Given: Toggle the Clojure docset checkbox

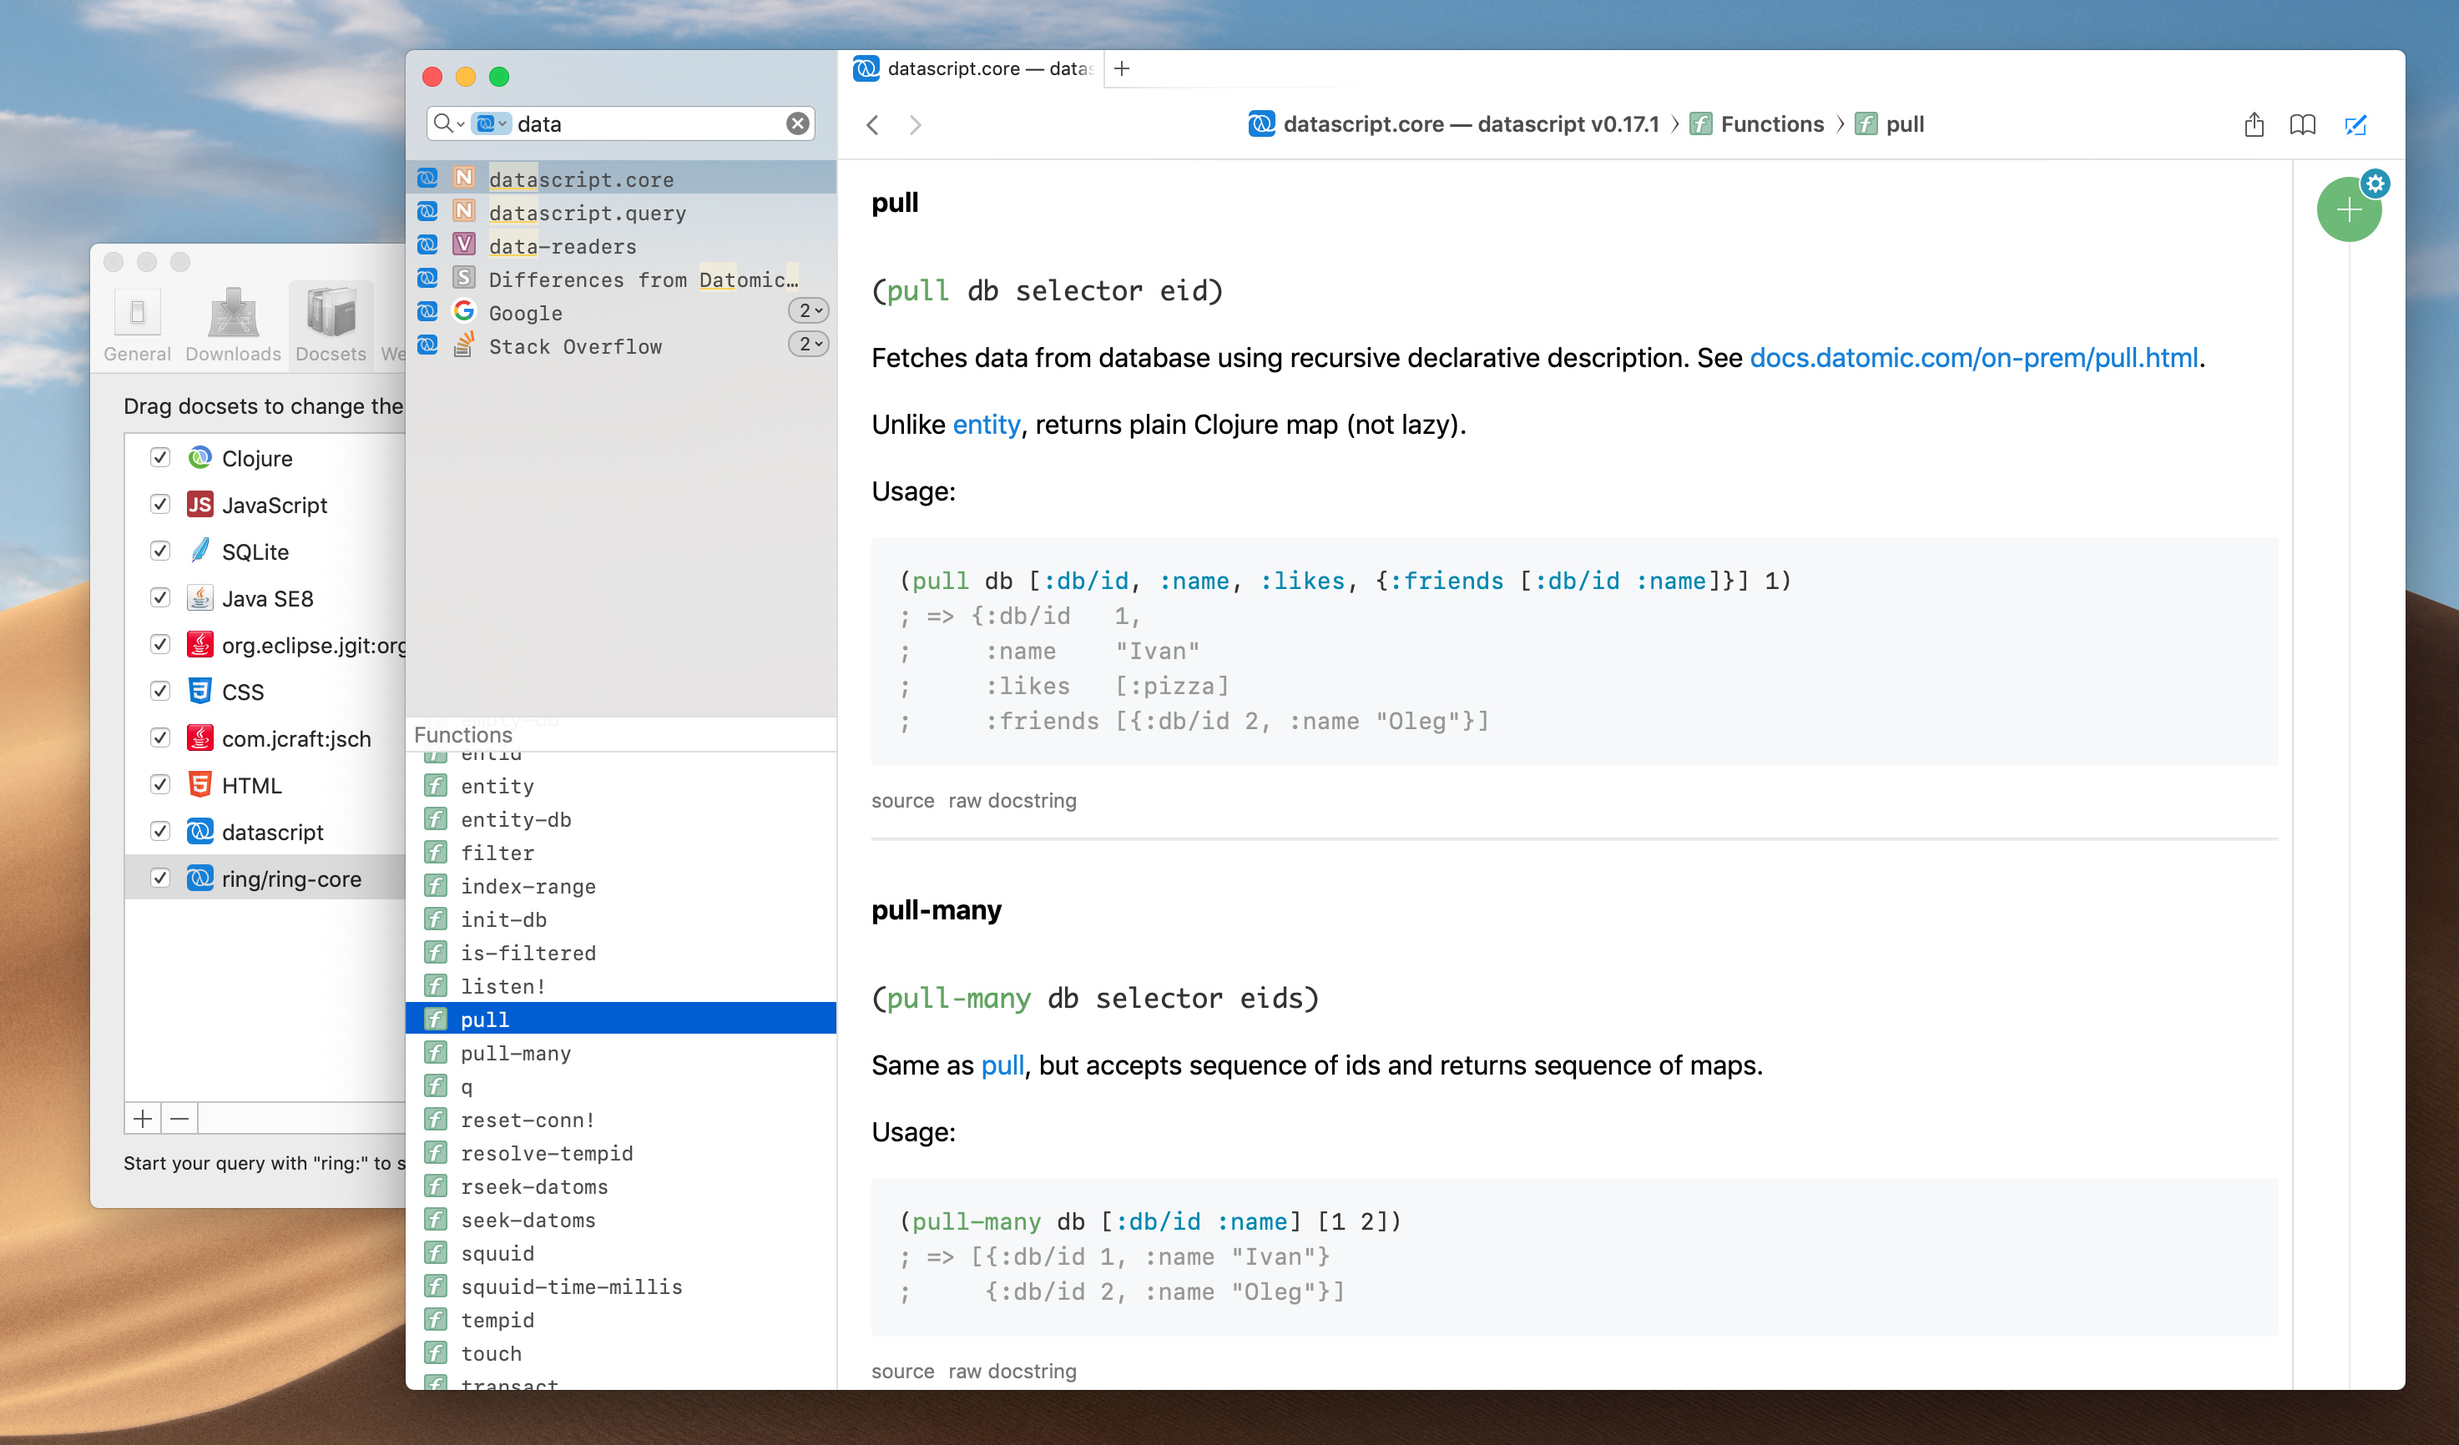Looking at the screenshot, I should (x=161, y=457).
